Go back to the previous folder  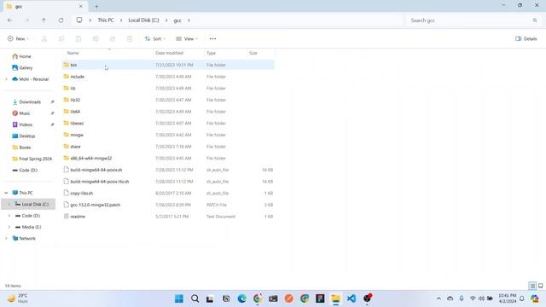click(x=9, y=20)
